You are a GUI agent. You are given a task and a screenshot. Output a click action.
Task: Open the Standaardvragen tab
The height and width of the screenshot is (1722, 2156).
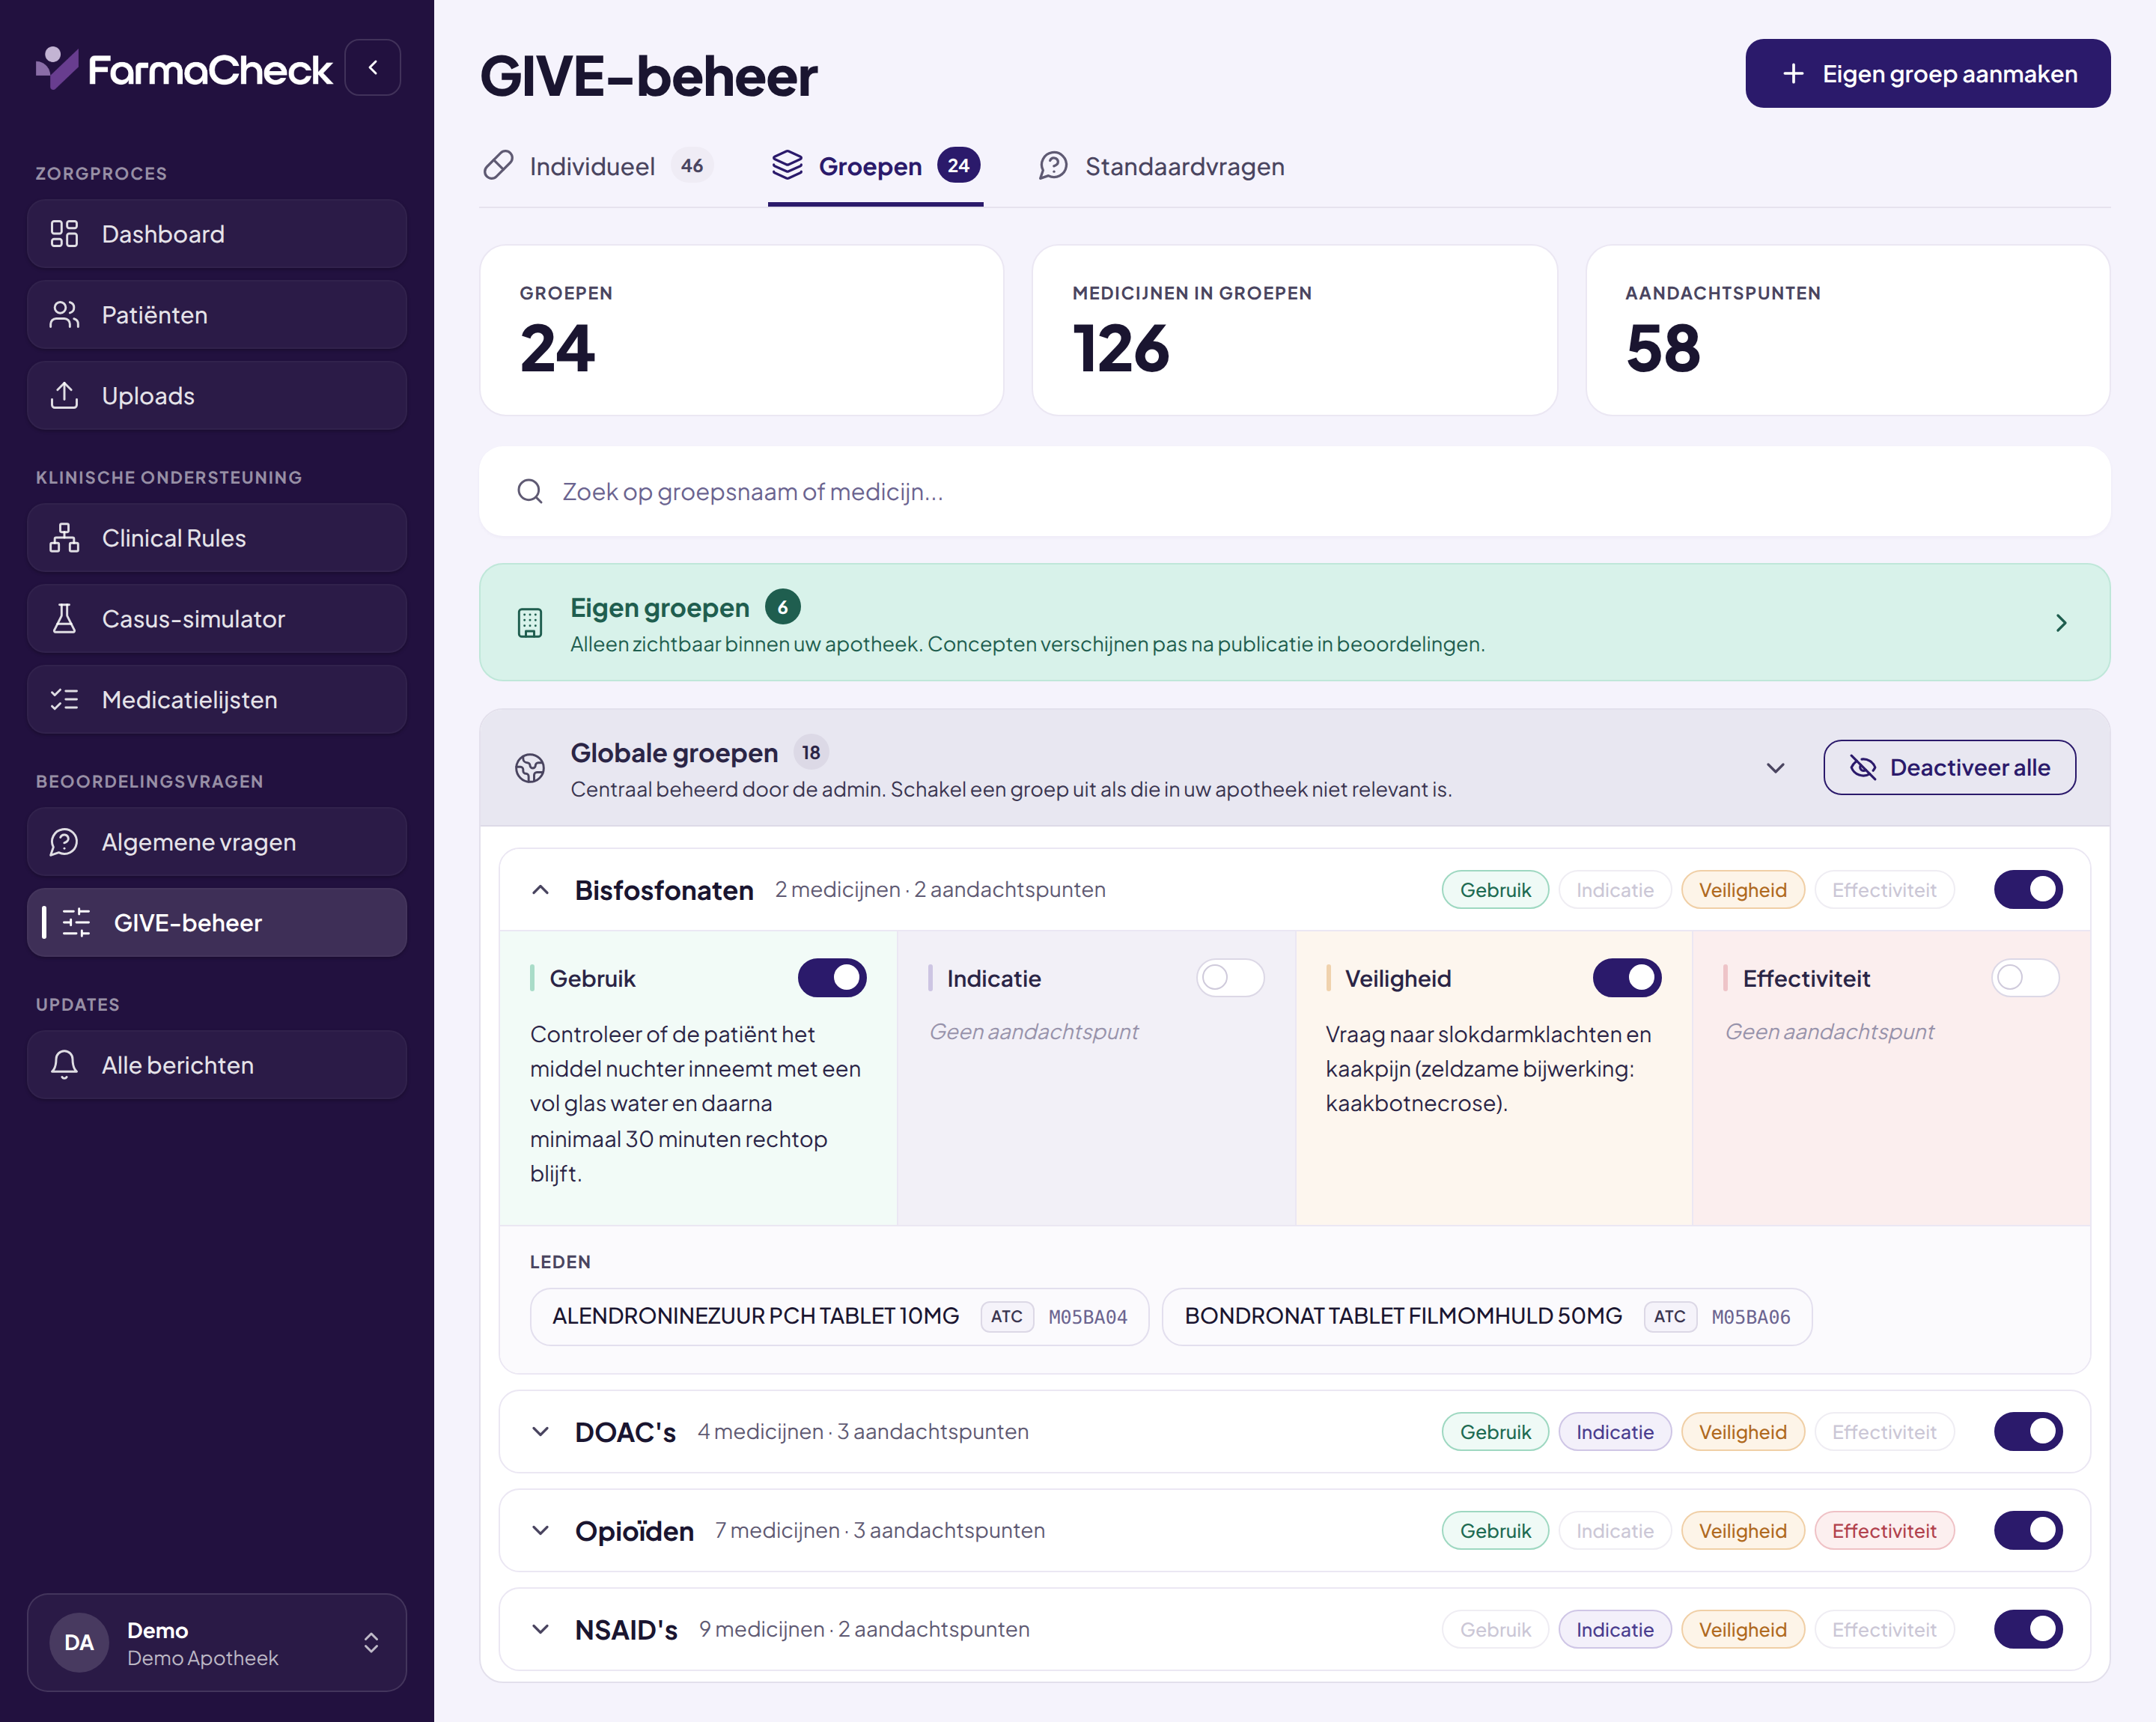click(1161, 166)
